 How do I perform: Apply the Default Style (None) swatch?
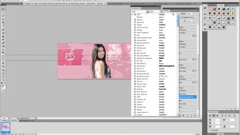(x=210, y=9)
